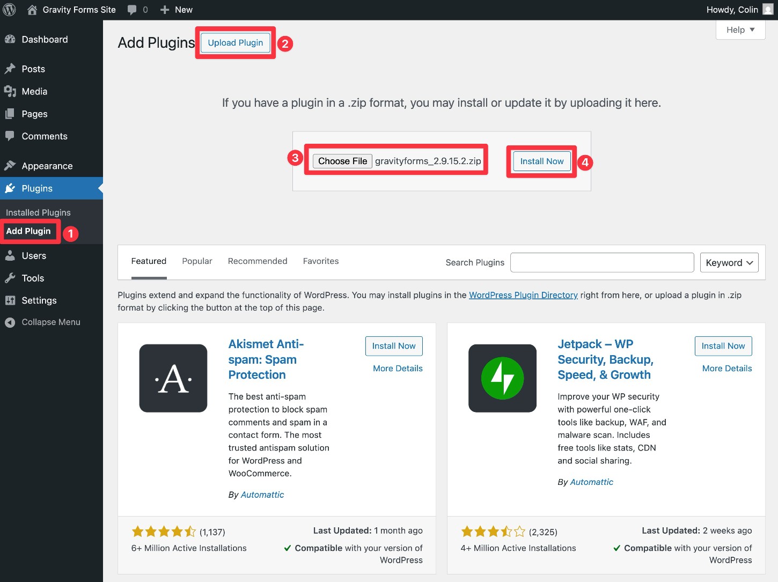The height and width of the screenshot is (582, 778).
Task: Click the Gravity Forms Site title
Action: 79,10
